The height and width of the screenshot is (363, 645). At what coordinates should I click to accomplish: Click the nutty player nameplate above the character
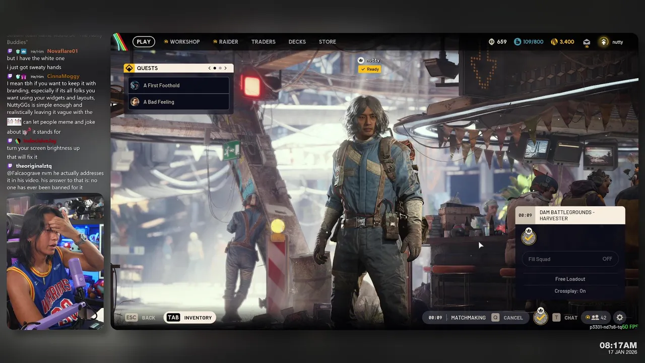373,60
